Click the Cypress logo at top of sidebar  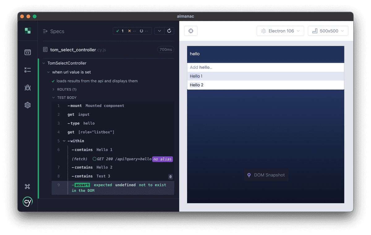point(28,31)
